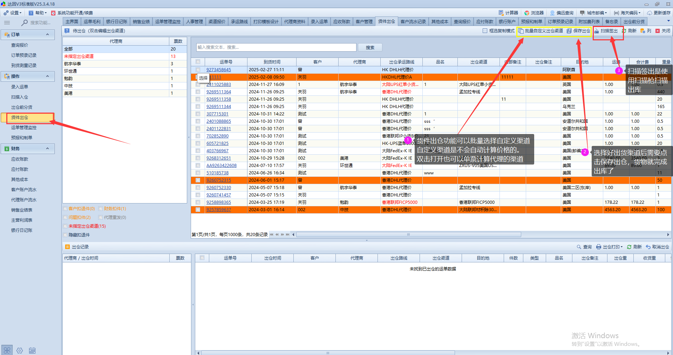Enable 框选复制模式 checkbox

tap(485, 31)
